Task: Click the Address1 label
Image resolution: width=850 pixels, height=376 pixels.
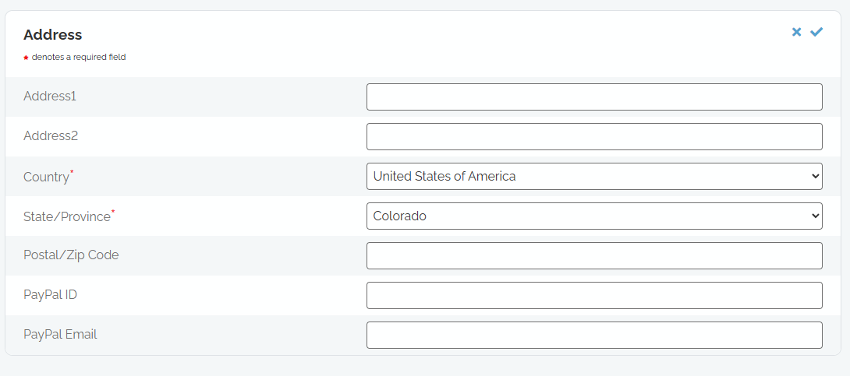Action: [50, 97]
